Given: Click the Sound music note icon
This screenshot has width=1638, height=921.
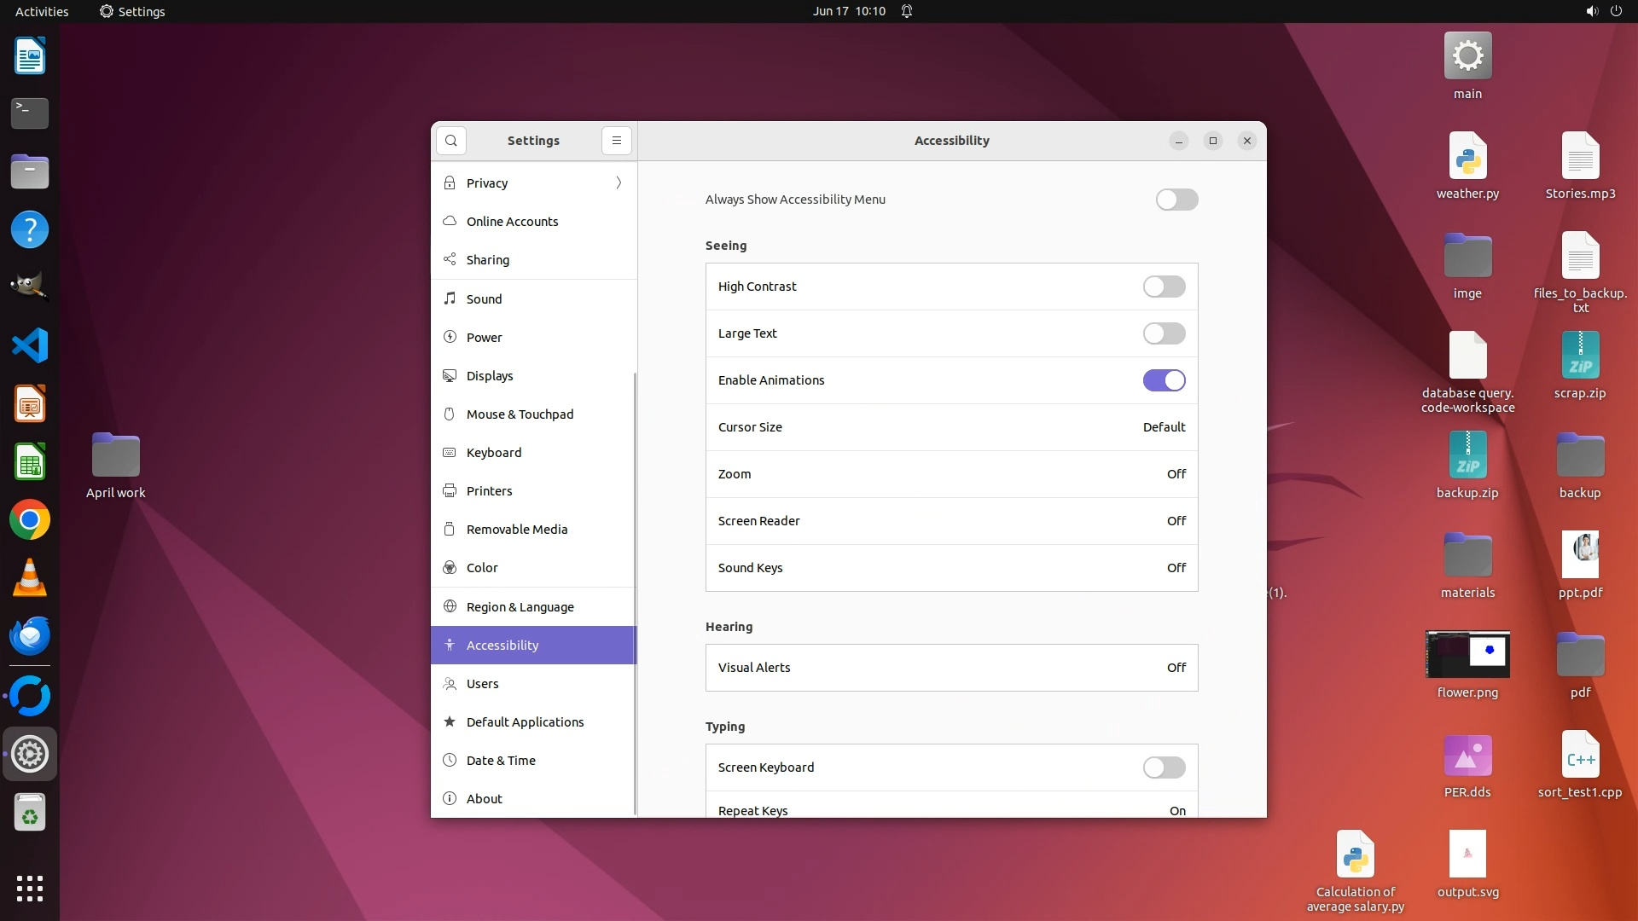Looking at the screenshot, I should [x=450, y=298].
